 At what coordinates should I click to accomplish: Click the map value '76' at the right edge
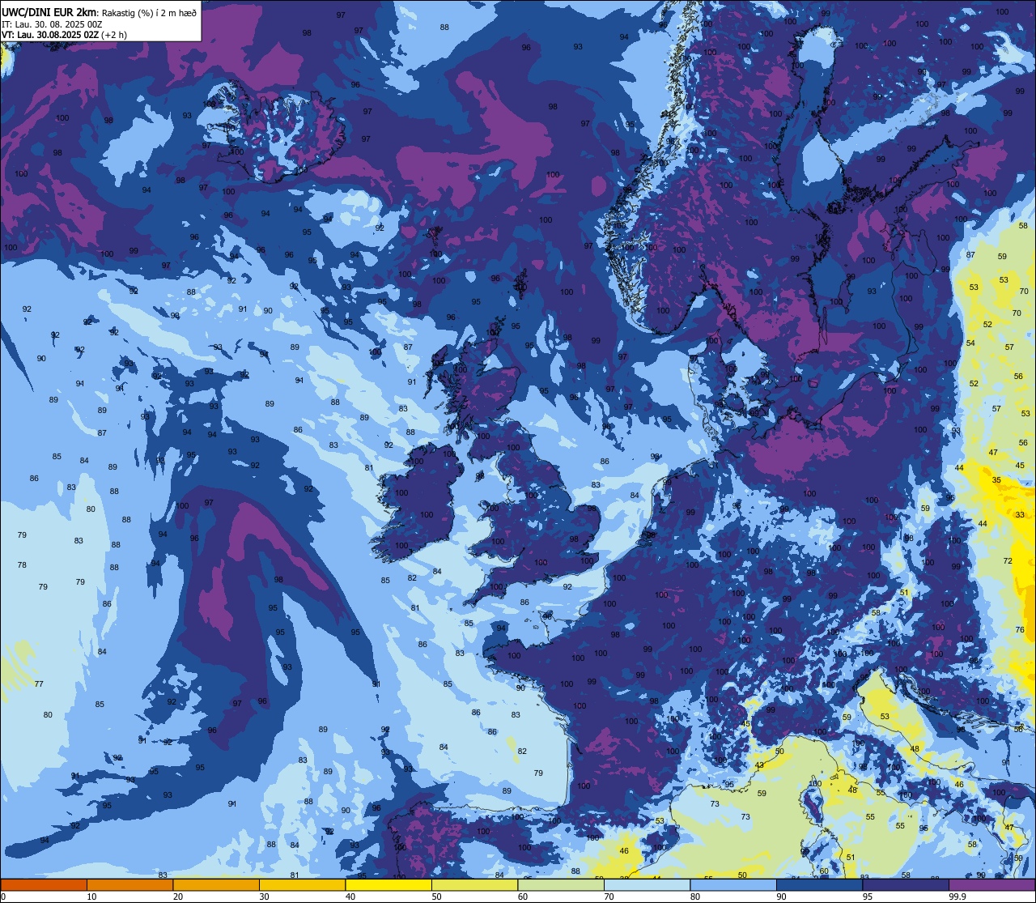coord(1020,629)
